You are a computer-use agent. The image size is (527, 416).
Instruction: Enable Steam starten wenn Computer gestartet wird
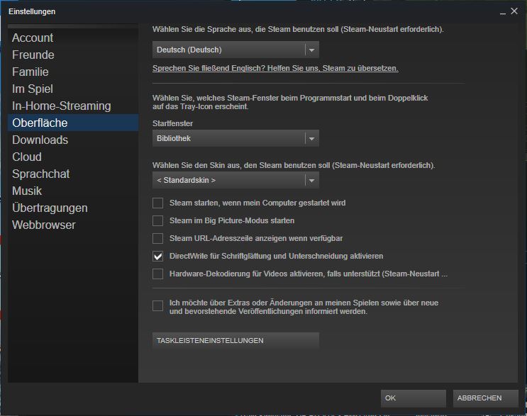coord(157,203)
